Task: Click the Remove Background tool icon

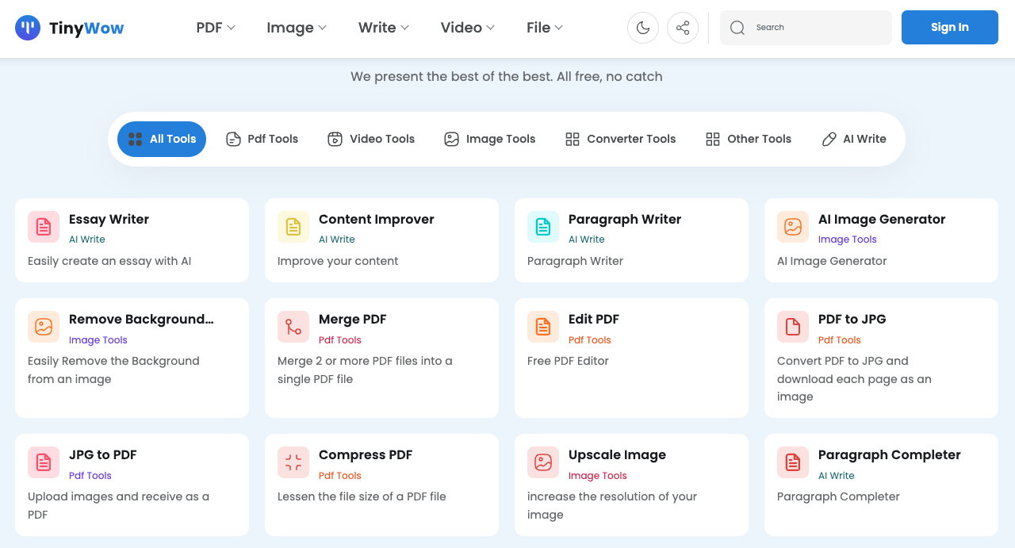Action: [x=44, y=327]
